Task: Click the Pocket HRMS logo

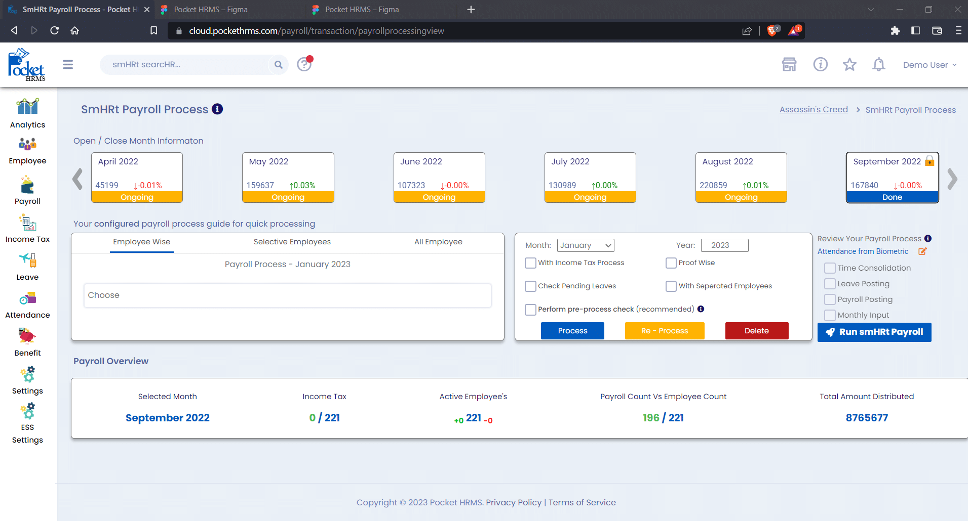Action: pyautogui.click(x=26, y=65)
